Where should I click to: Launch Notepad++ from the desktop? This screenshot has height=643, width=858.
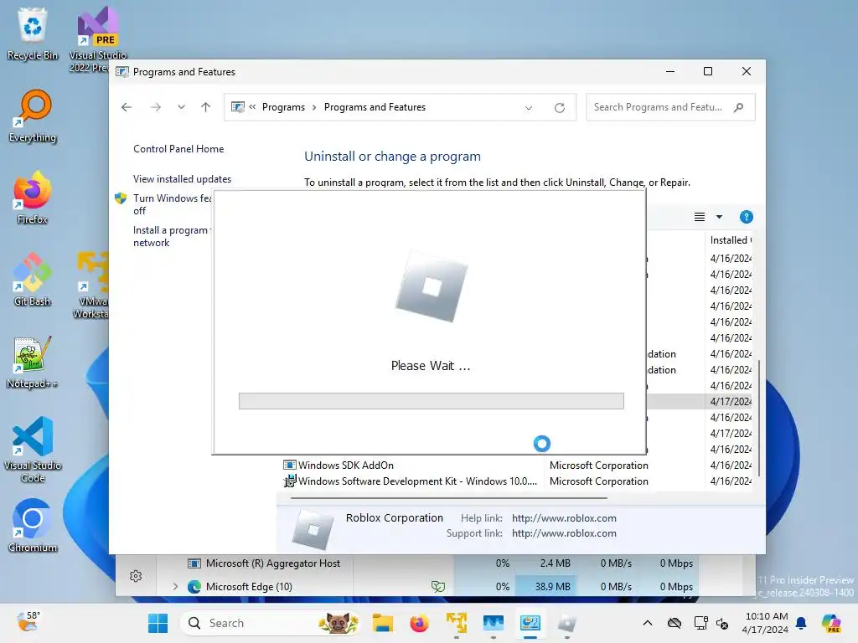click(33, 362)
